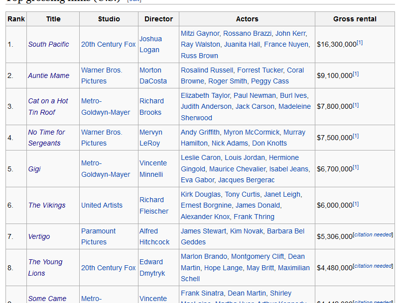399x303 pixels.
Task: Open actor Kim Novak link
Action: 247,231
